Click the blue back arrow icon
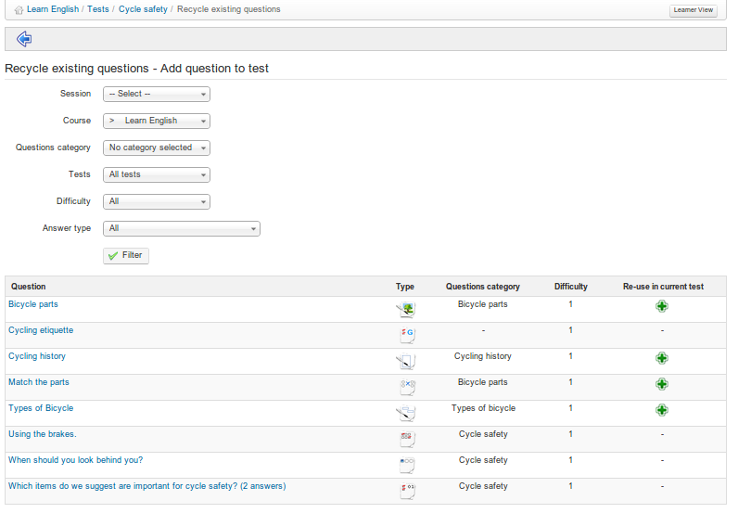This screenshot has width=738, height=513. pyautogui.click(x=24, y=39)
